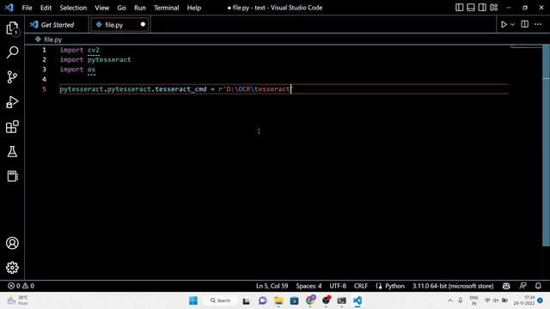Open the Accounts menu icon
The image size is (550, 309).
pyautogui.click(x=12, y=243)
